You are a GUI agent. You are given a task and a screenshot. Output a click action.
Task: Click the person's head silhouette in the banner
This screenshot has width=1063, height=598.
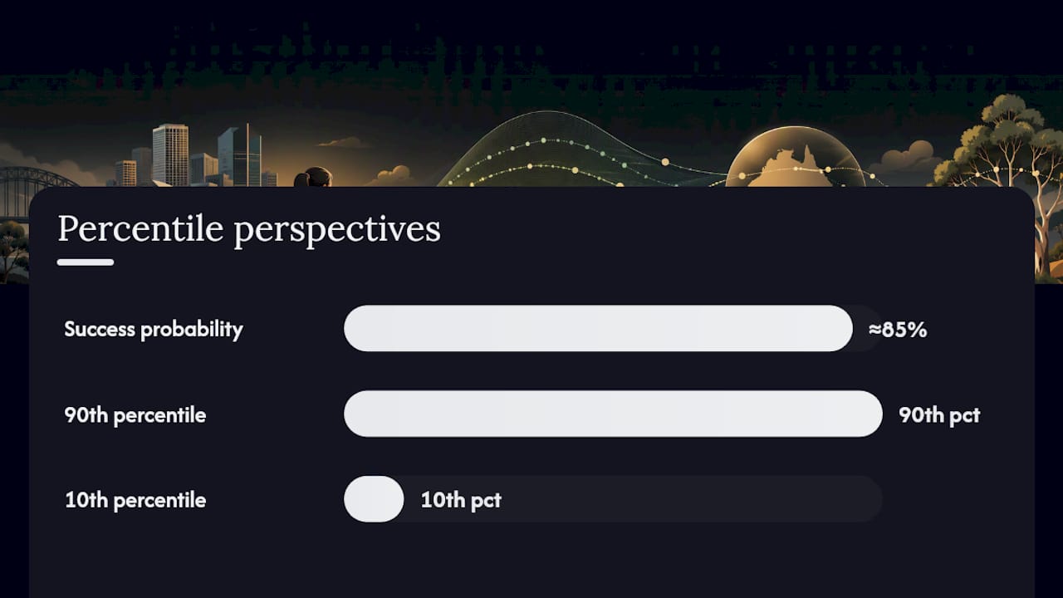tap(313, 177)
